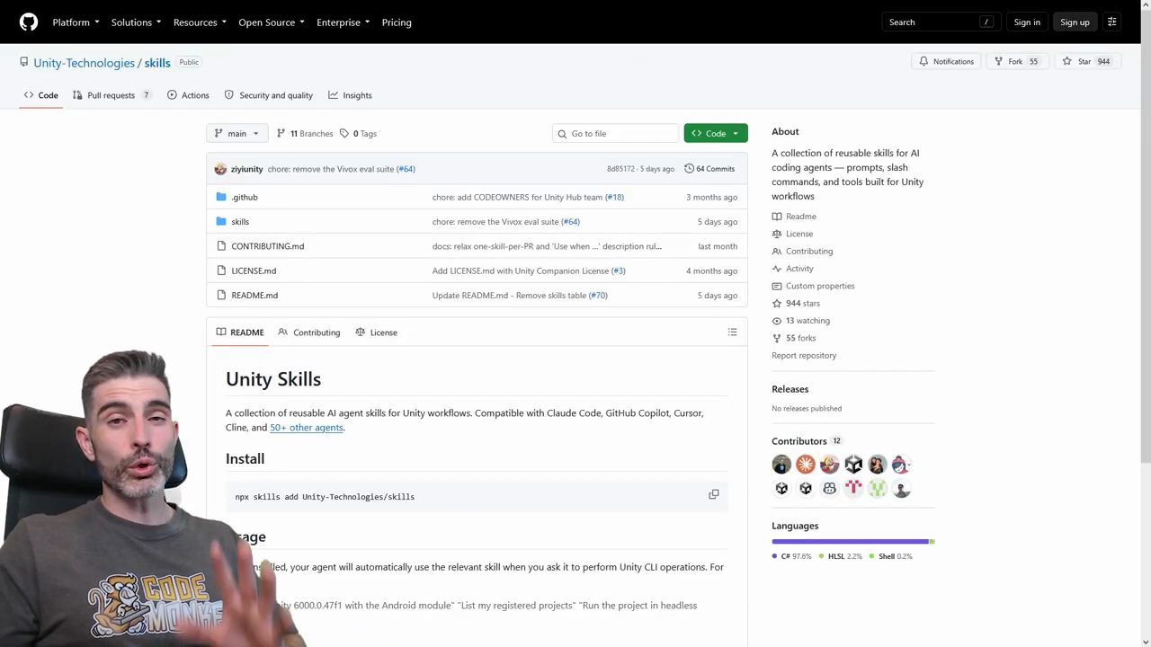Screen dimensions: 1151x647
Task: Open the 13 watching link
Action: click(807, 321)
